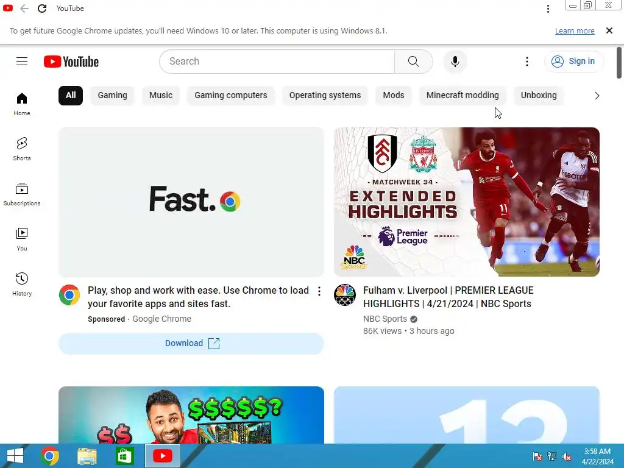Start voice search with the microphone icon
This screenshot has height=468, width=624.
point(455,62)
